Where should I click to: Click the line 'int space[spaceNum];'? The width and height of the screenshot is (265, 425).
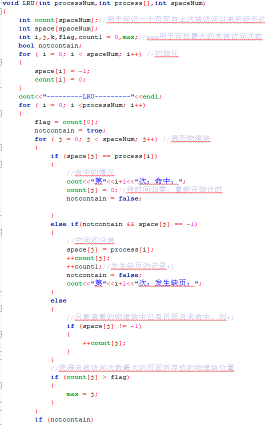(x=58, y=28)
